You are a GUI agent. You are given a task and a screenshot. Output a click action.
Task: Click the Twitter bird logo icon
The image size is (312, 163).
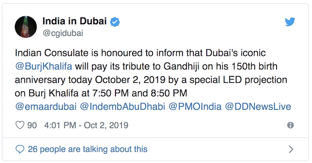[290, 22]
